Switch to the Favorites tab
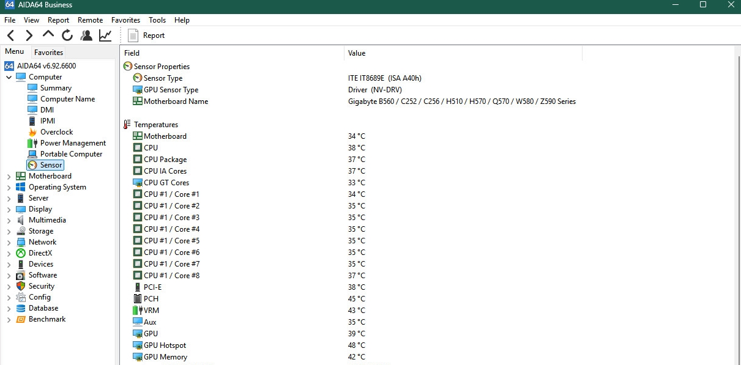 click(x=48, y=53)
